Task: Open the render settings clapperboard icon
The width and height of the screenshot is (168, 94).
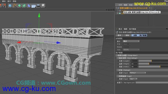Action: (x=4, y=6)
